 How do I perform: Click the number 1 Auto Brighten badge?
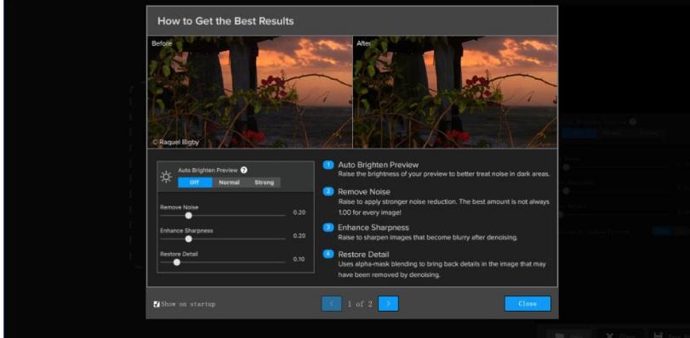pyautogui.click(x=328, y=165)
